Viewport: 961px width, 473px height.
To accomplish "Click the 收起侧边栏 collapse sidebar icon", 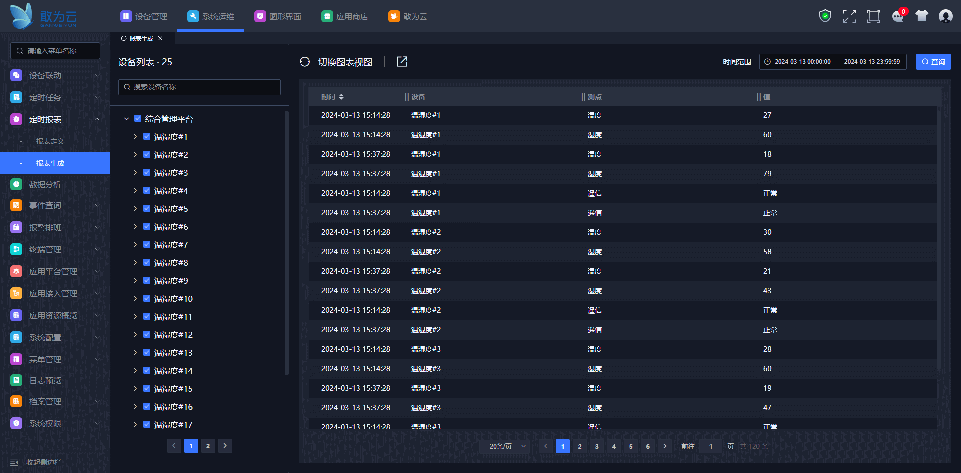I will [x=14, y=462].
